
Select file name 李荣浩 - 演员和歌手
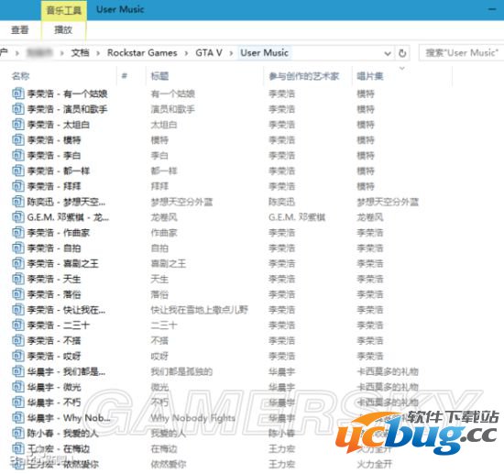click(67, 109)
